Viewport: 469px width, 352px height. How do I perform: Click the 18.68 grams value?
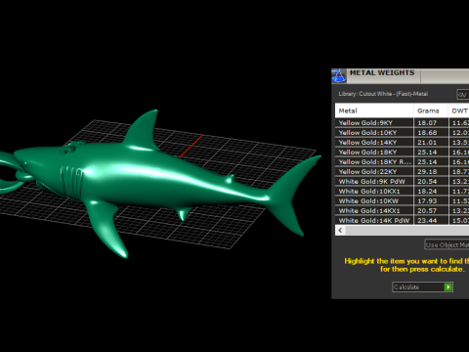(427, 133)
